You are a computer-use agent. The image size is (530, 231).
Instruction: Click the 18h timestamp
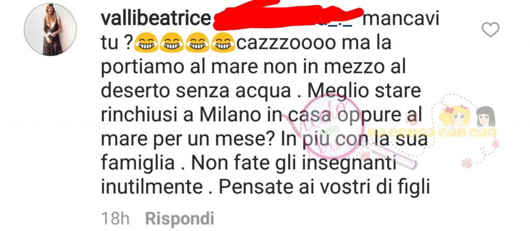(115, 219)
